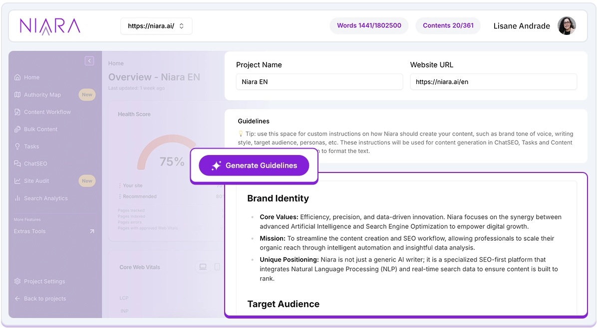Screen dimensions: 597x328
Task: Click the Authority Map icon
Action: point(17,95)
